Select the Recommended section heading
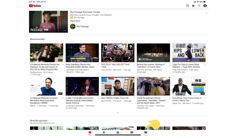Screen dimensions: 242x136 [x=37, y=39]
